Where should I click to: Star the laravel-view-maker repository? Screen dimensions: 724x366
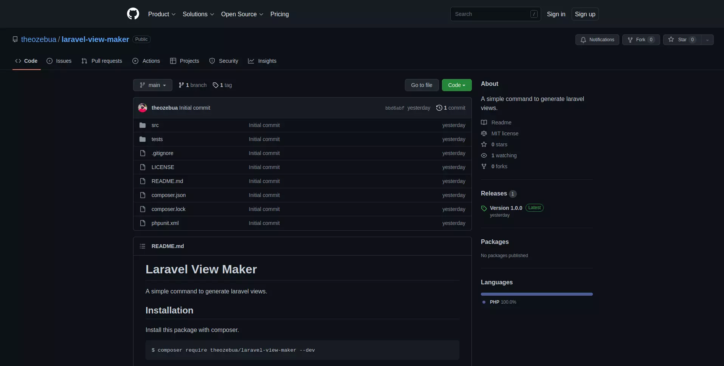coord(682,40)
